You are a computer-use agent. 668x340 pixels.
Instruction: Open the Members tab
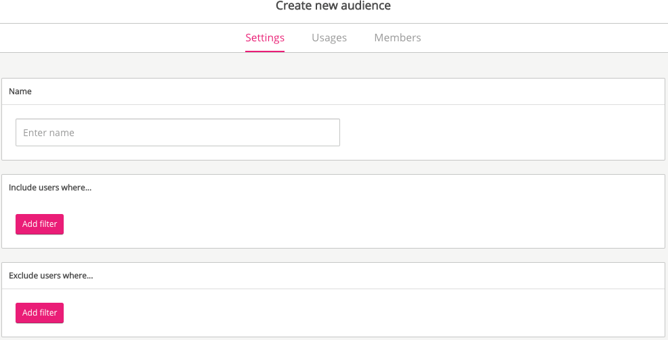(397, 38)
